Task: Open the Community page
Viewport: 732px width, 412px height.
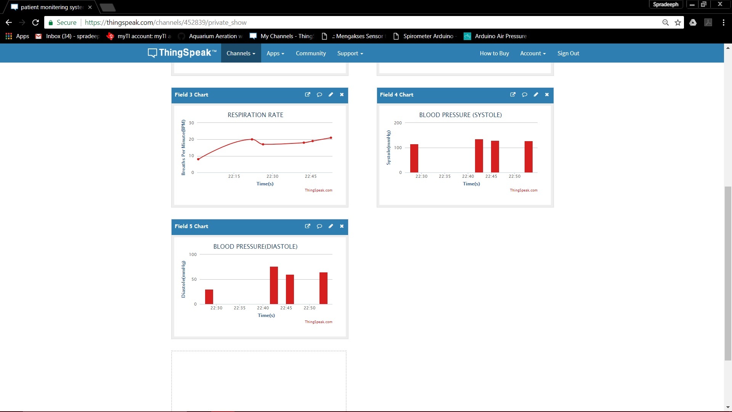Action: pyautogui.click(x=311, y=53)
